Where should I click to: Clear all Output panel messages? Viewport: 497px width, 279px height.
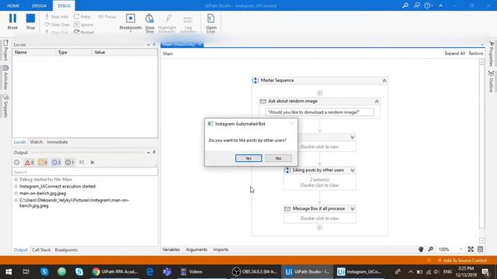[x=92, y=162]
